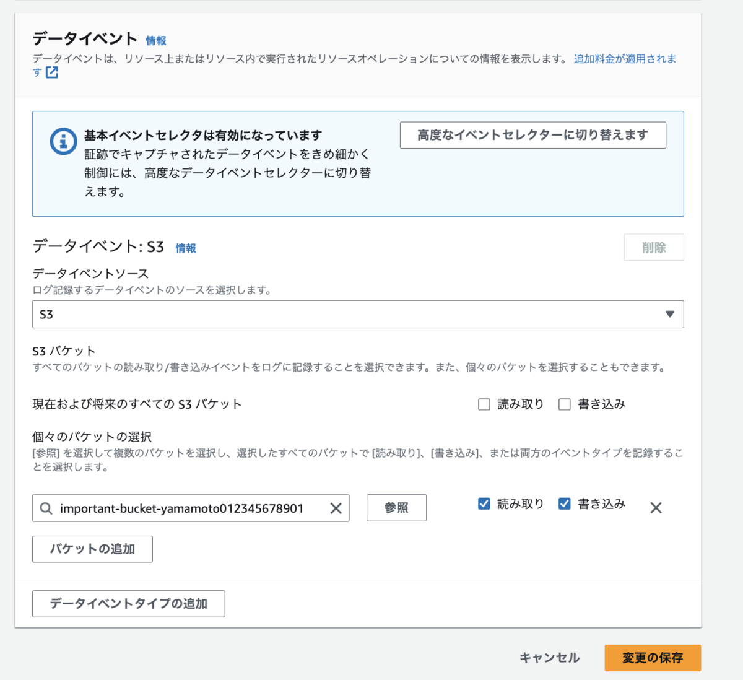Viewport: 743px width, 680px height.
Task: Uncheck 書き込み for important-bucket-yamamoto
Action: pos(565,504)
